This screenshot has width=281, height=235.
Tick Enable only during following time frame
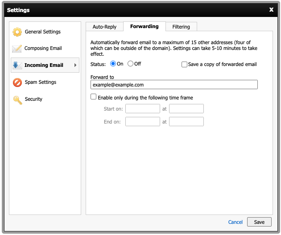coord(93,97)
